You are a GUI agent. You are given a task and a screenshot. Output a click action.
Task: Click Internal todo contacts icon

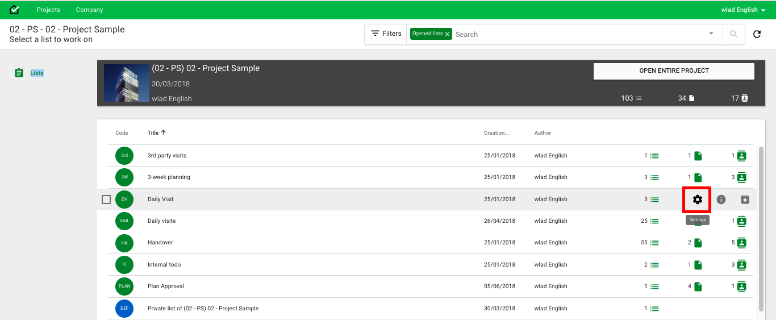pyautogui.click(x=741, y=265)
